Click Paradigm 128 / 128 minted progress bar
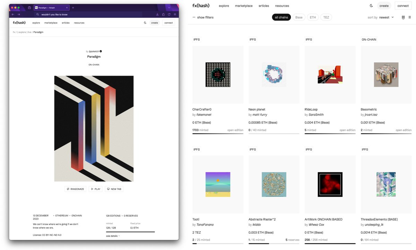Screen dimensions: 416x250 (x=130, y=232)
